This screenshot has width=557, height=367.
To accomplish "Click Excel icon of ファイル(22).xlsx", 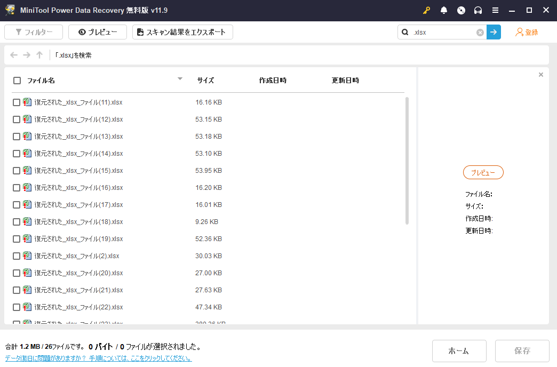I will click(27, 307).
